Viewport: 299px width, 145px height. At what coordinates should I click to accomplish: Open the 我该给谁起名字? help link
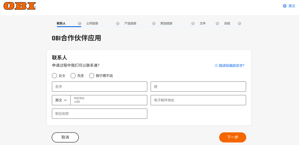pos(231,66)
